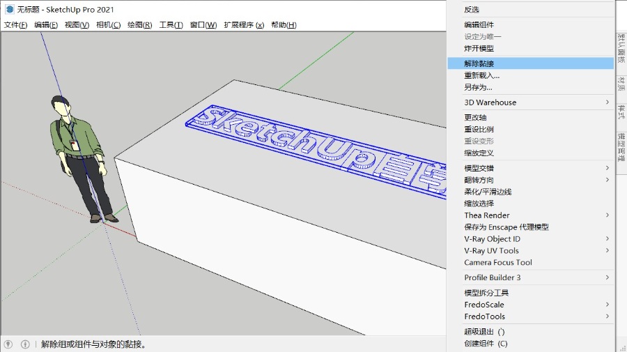Choose 缩放选择 in context menu
The width and height of the screenshot is (627, 352).
tap(531, 204)
